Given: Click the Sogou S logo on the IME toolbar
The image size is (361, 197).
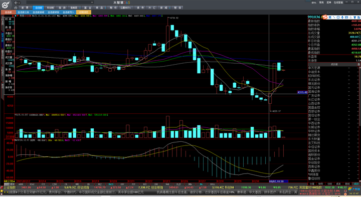Looking at the screenshot, I should pyautogui.click(x=325, y=17).
